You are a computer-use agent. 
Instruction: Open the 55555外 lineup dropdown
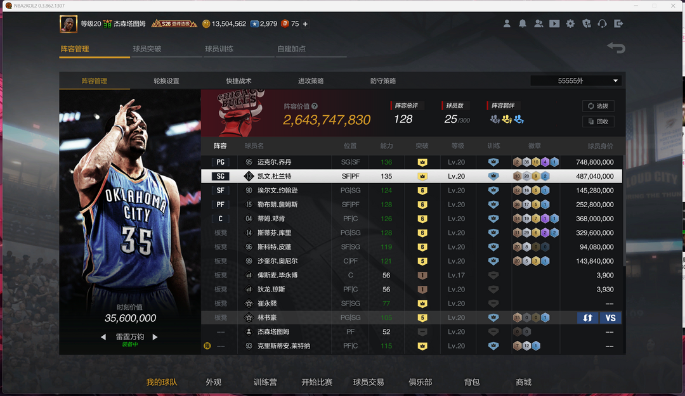575,80
